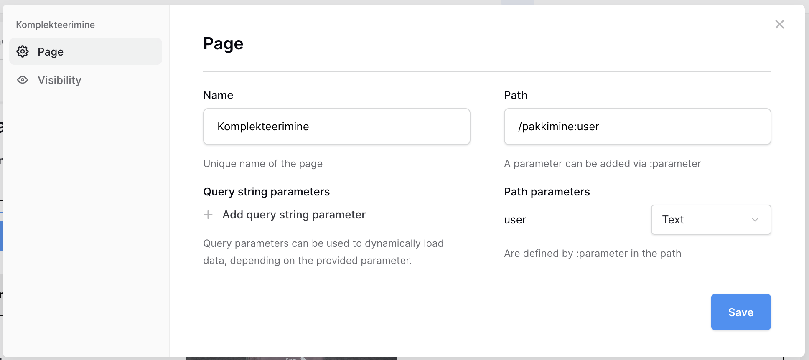This screenshot has width=809, height=360.
Task: Close the page settings dialog
Action: 779,24
